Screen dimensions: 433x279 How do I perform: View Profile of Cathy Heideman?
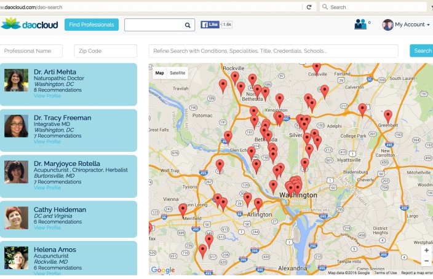click(47, 227)
